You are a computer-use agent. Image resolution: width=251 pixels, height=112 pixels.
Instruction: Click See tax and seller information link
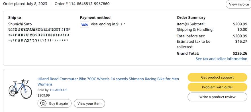click(221, 59)
